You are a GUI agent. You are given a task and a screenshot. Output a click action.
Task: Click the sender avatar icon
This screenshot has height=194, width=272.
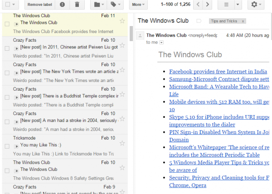point(140,36)
